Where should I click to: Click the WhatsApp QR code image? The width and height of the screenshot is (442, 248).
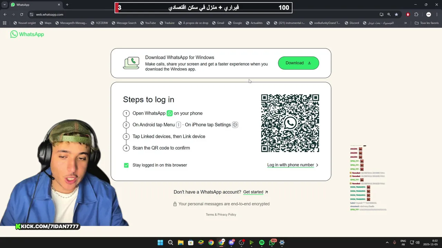tap(290, 123)
